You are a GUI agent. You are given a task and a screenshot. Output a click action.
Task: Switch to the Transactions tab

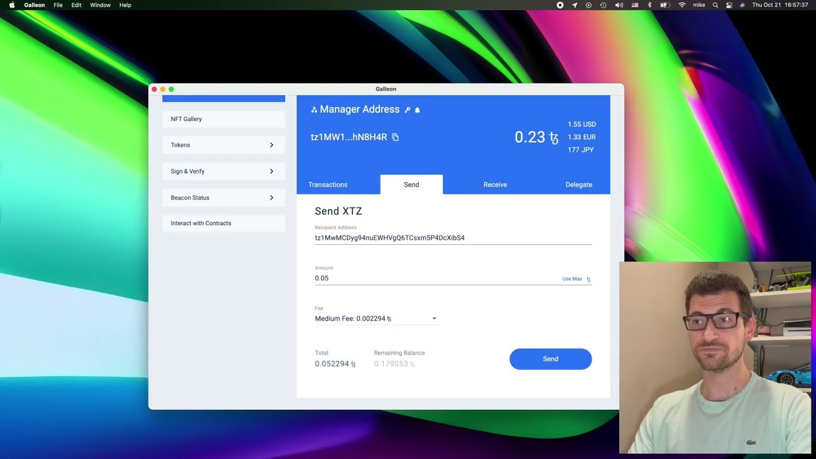(328, 185)
